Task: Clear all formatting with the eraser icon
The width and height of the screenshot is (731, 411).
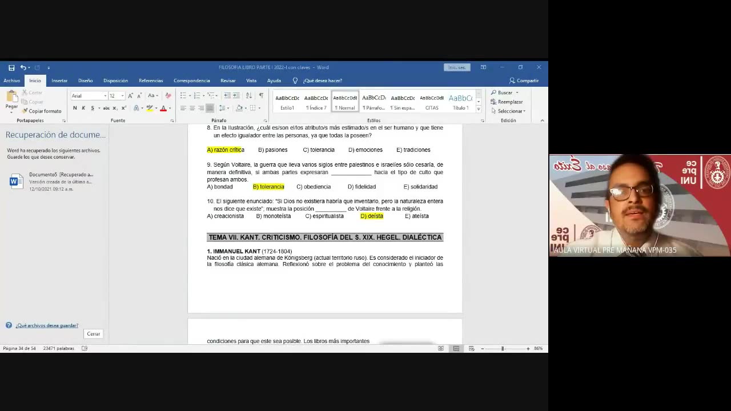Action: pyautogui.click(x=168, y=96)
